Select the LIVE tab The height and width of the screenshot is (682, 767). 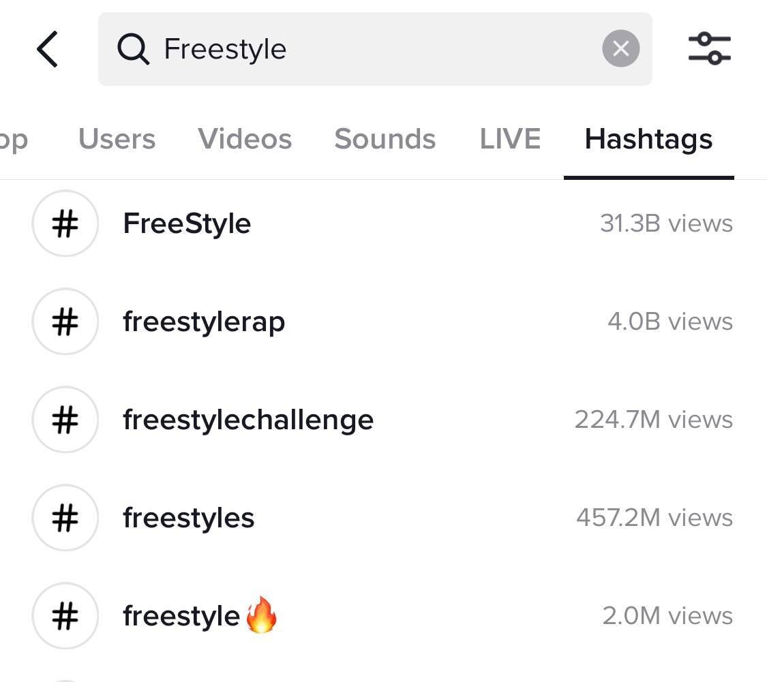tap(510, 139)
